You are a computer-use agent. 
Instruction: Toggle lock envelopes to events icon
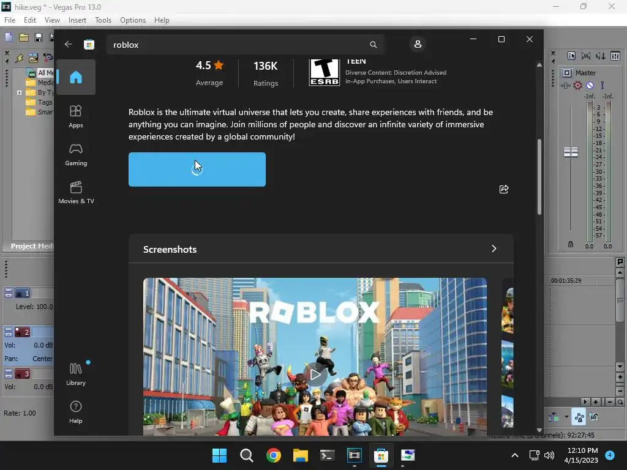594,417
